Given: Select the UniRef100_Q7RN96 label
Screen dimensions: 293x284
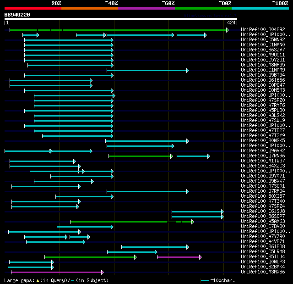Looking at the screenshot, I should click(263, 156).
